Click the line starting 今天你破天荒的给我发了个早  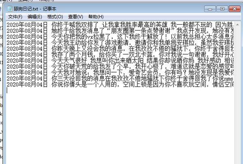tap(120, 66)
